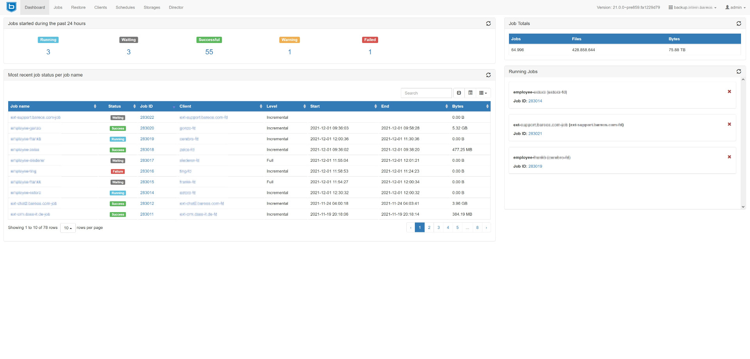Refresh the Job Totals panel

pyautogui.click(x=739, y=23)
